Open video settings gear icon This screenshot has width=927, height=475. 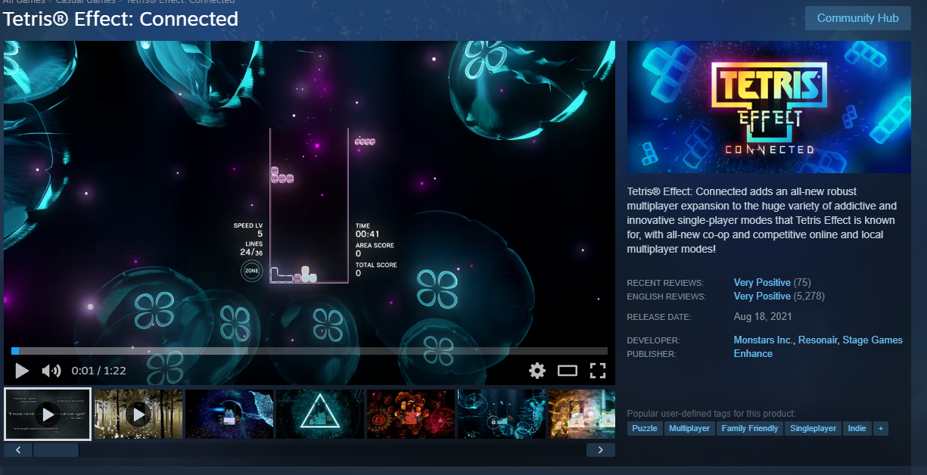[x=537, y=371]
